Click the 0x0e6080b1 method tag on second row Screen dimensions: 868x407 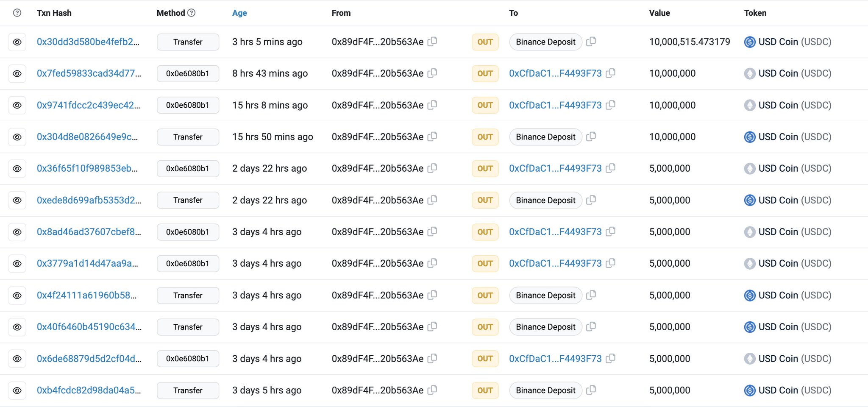188,73
